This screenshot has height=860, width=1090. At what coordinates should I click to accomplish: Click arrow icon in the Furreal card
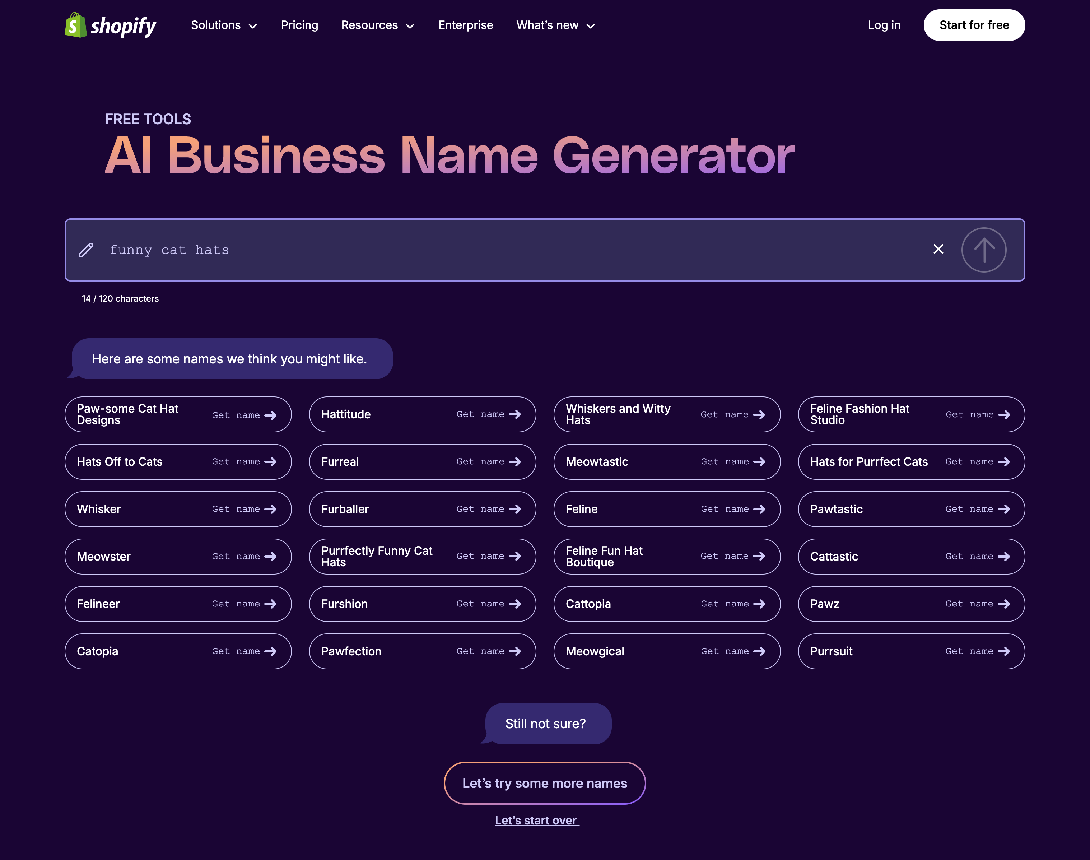pos(514,462)
